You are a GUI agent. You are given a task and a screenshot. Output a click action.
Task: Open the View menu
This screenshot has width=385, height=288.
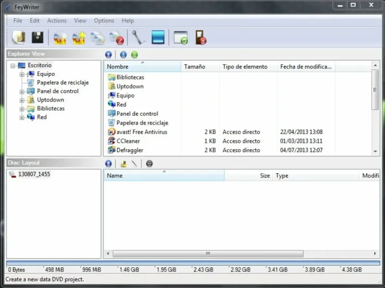(80, 21)
